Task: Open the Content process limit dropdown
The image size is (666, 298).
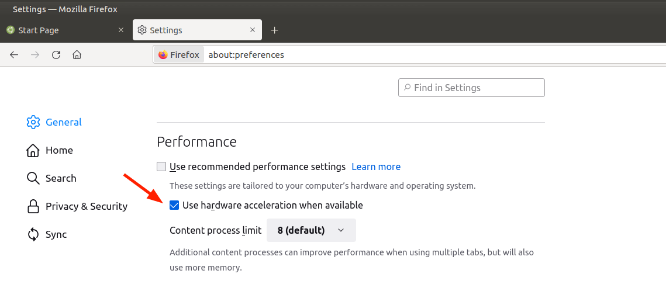Action: pyautogui.click(x=311, y=230)
